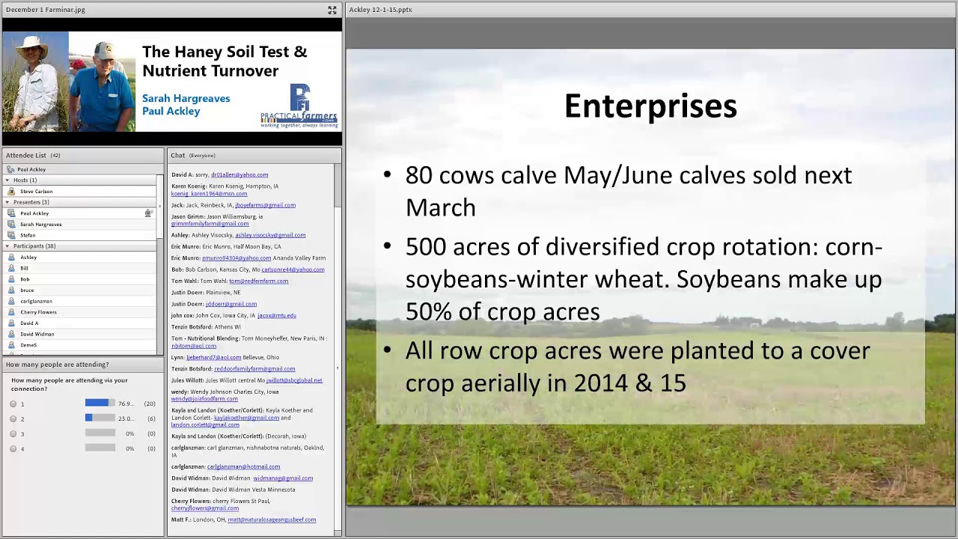Click host icon next to Steve Carlson
Viewport: 958px width, 539px height.
click(11, 191)
